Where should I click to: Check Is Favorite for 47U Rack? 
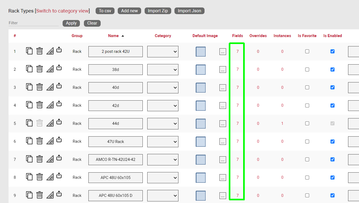[x=307, y=141]
